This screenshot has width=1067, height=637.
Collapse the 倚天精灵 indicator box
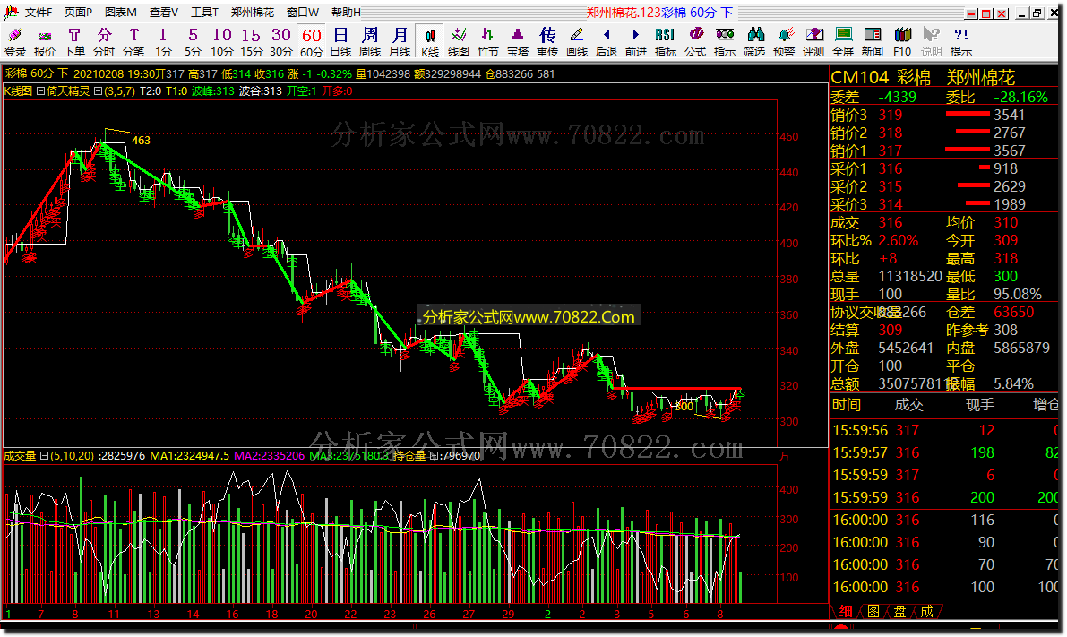pyautogui.click(x=40, y=91)
